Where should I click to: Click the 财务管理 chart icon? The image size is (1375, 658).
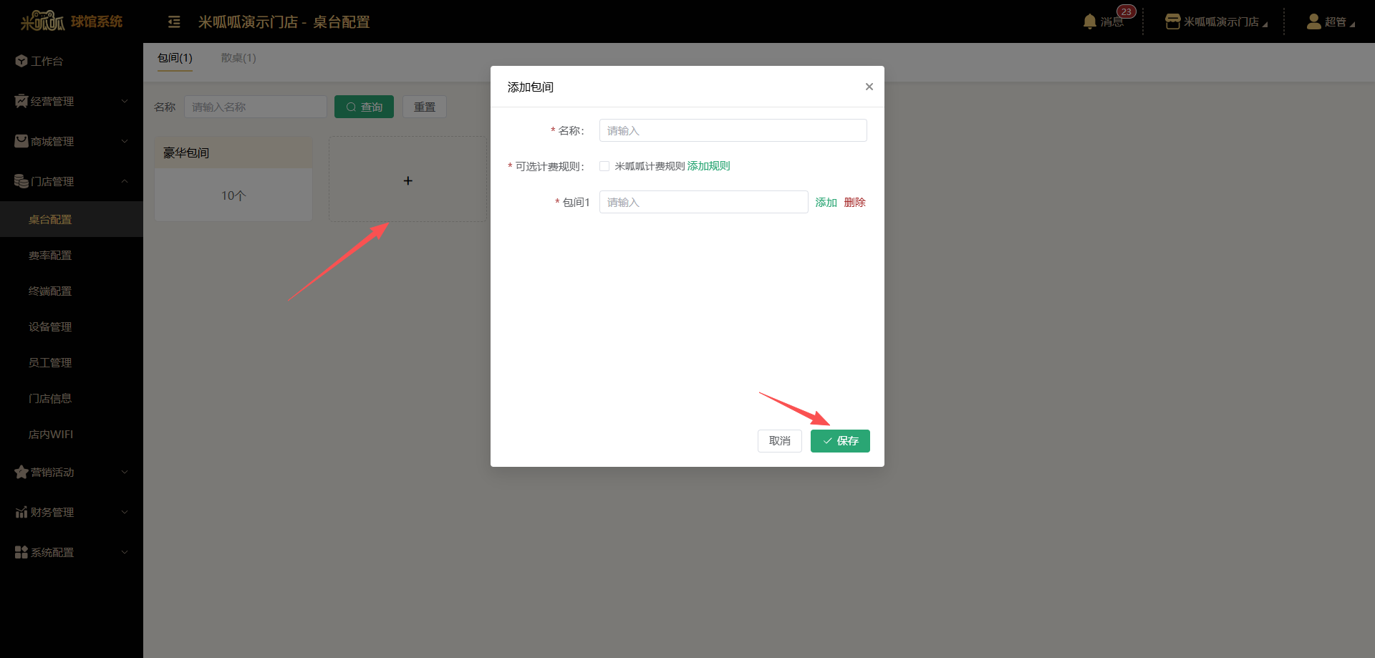click(x=21, y=513)
